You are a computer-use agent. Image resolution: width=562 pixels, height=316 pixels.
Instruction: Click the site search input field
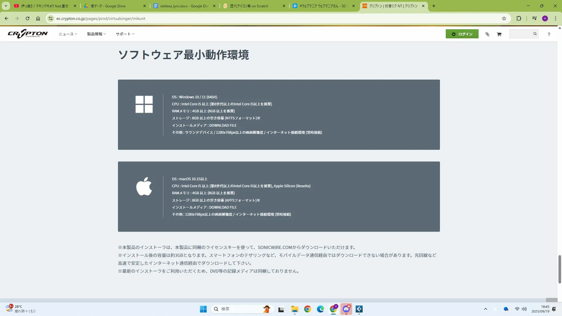(521, 34)
